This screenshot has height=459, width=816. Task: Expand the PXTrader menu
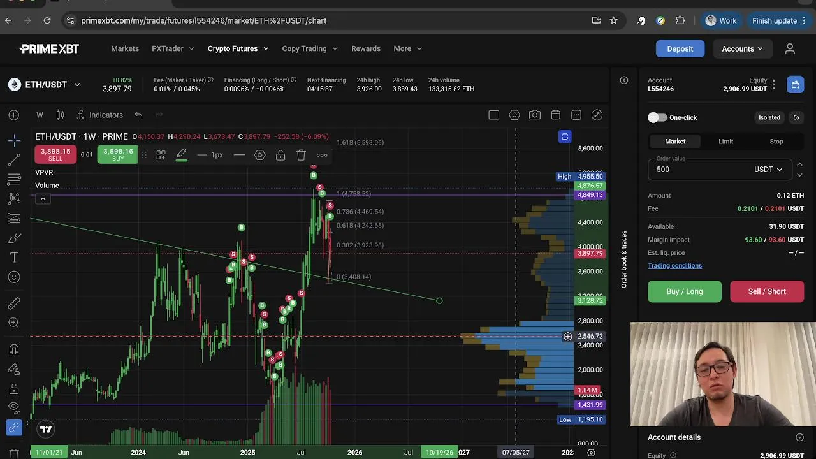tap(173, 48)
